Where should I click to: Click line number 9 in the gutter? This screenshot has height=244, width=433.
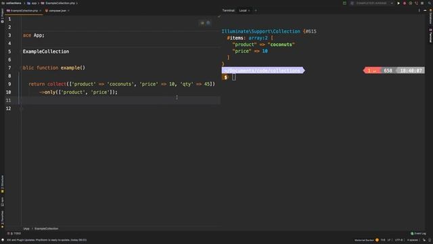click(x=9, y=84)
